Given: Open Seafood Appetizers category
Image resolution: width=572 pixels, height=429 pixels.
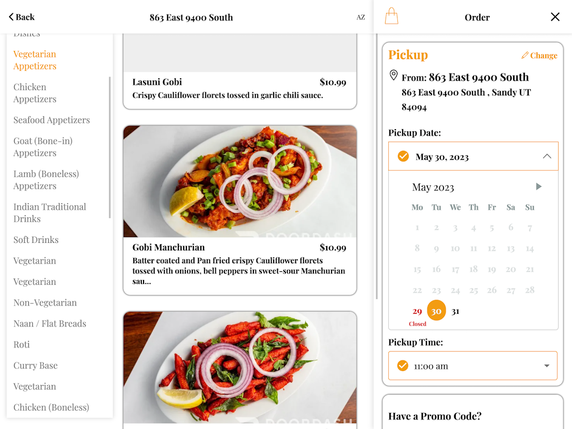Looking at the screenshot, I should (x=51, y=120).
